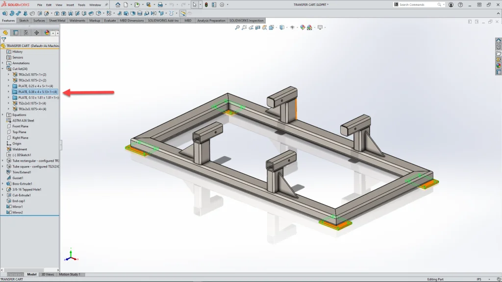Image resolution: width=502 pixels, height=282 pixels.
Task: Open the PropertyManager tab in the left panel
Action: (16, 33)
